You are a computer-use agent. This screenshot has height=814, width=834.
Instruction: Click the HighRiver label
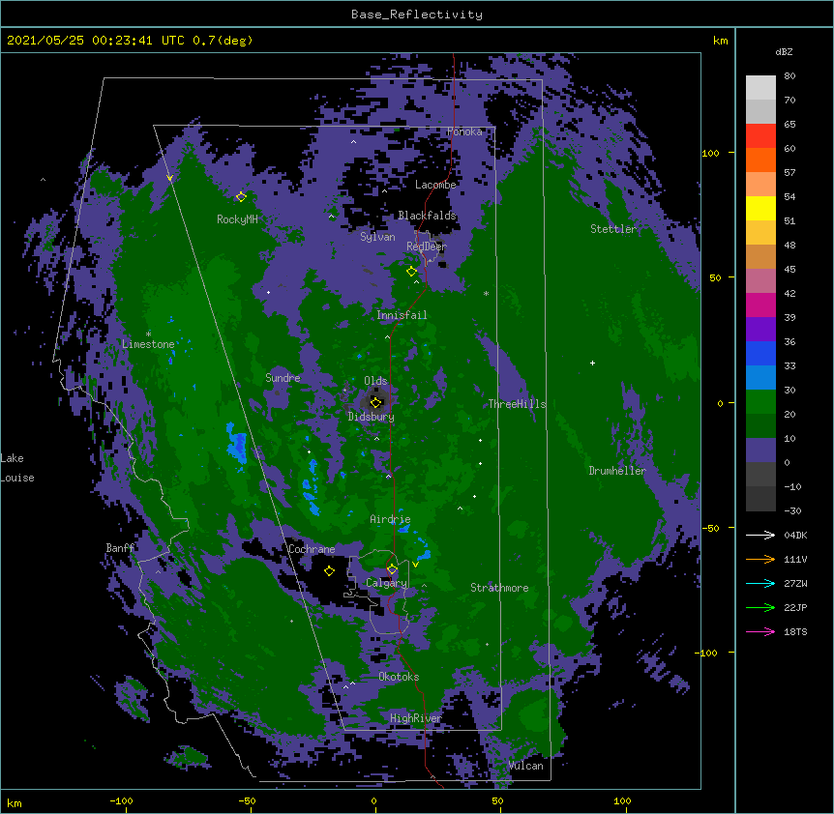(x=416, y=718)
